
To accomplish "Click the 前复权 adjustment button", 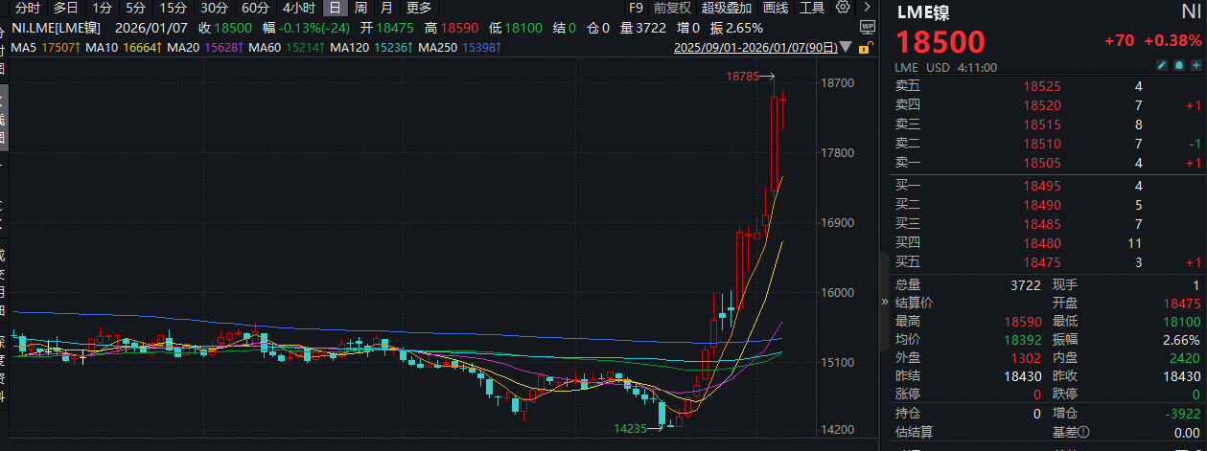I will coord(672,8).
